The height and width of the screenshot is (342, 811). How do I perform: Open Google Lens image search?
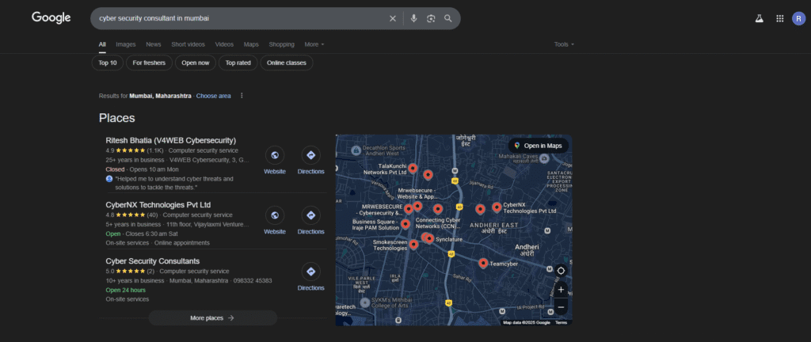[431, 18]
